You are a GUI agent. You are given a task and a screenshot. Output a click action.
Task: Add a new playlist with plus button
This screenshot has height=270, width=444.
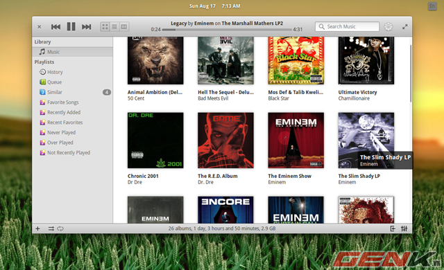tap(37, 228)
